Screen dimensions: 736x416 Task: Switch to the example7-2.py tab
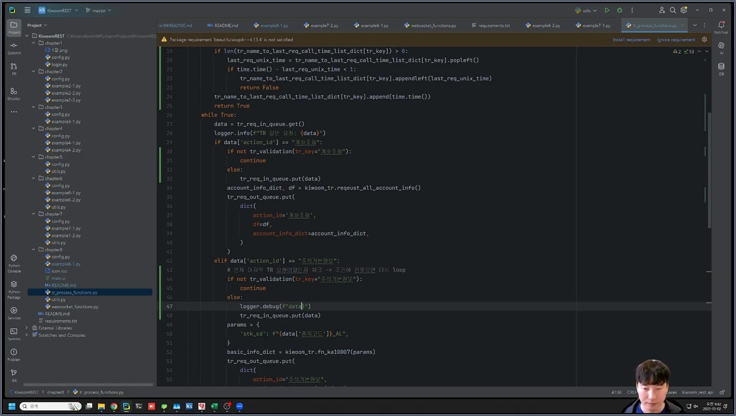[321, 25]
